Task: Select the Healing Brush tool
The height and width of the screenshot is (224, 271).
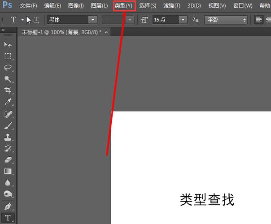Action: point(8,114)
